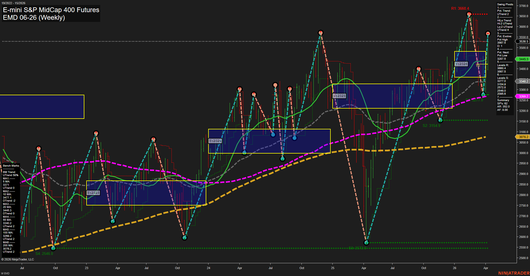Click the chart title E-mini S&P MidCap 400 Futures

[51, 10]
